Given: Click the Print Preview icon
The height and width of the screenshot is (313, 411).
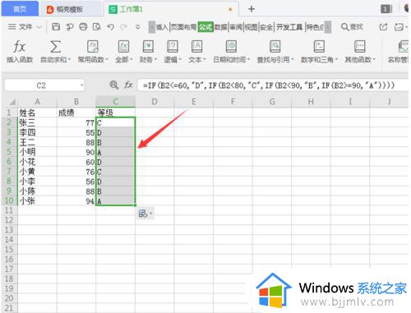Looking at the screenshot, I should click(97, 27).
